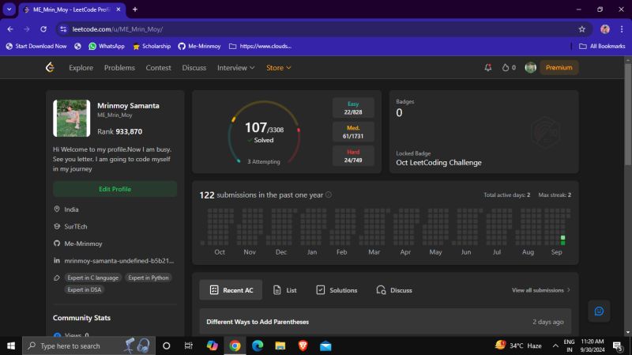This screenshot has width=632, height=355.
Task: Open the Contest page
Action: click(x=159, y=68)
